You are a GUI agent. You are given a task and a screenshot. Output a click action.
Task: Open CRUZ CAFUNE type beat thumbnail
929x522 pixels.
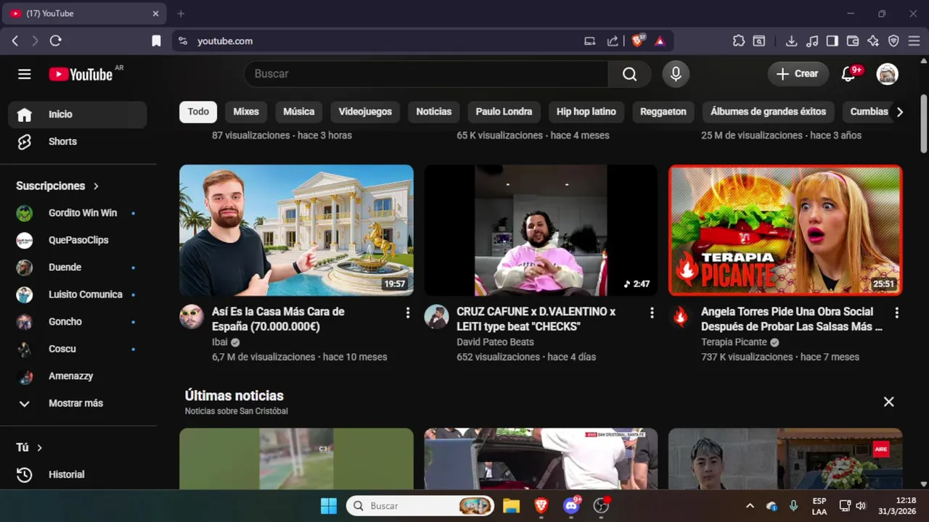(541, 230)
